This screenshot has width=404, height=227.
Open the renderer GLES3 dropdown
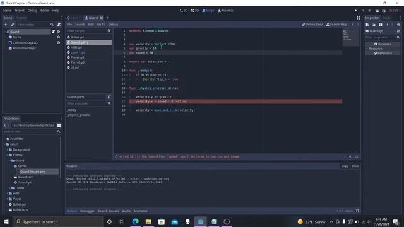pyautogui.click(x=394, y=11)
